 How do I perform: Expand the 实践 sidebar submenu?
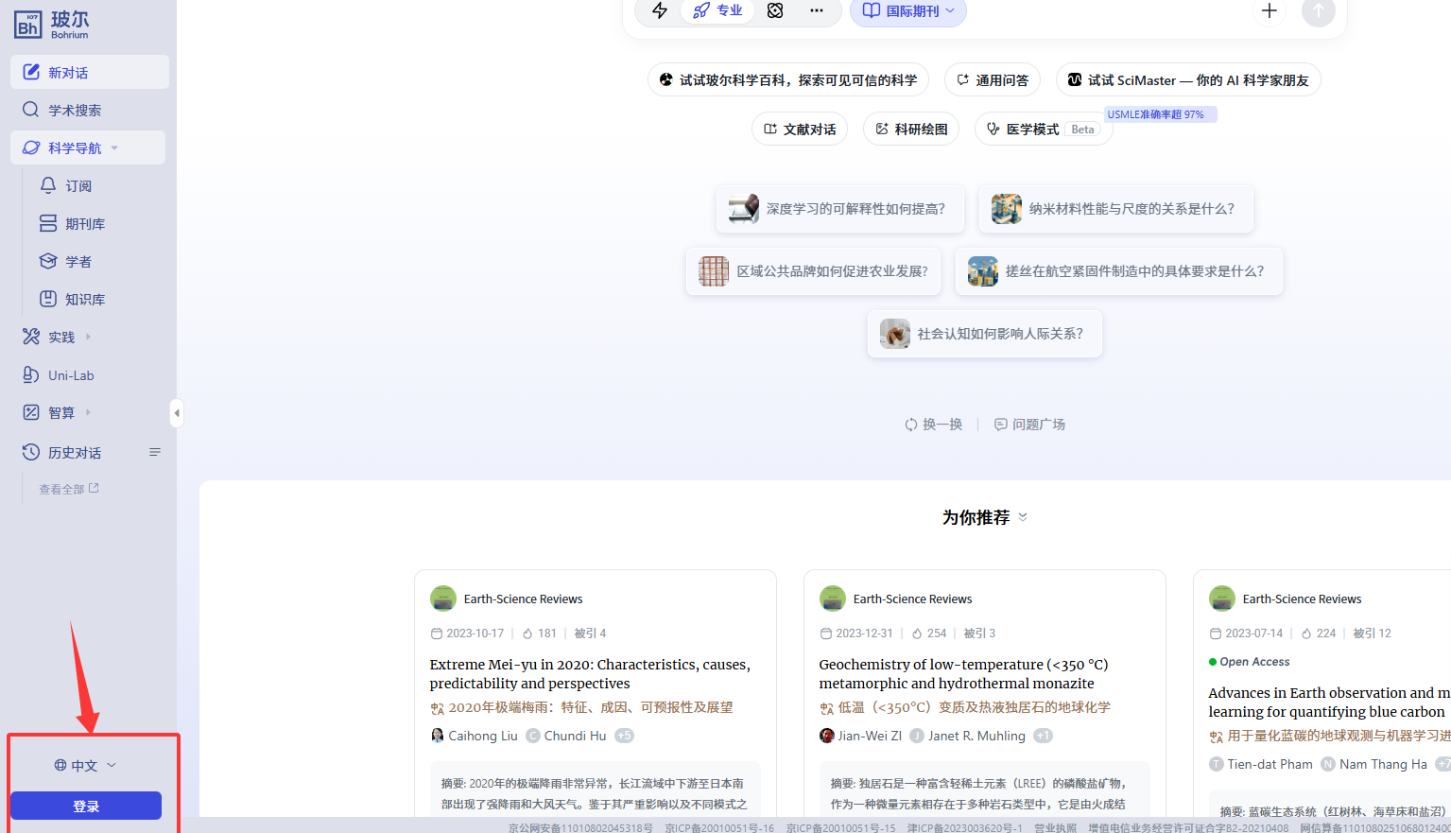point(88,337)
